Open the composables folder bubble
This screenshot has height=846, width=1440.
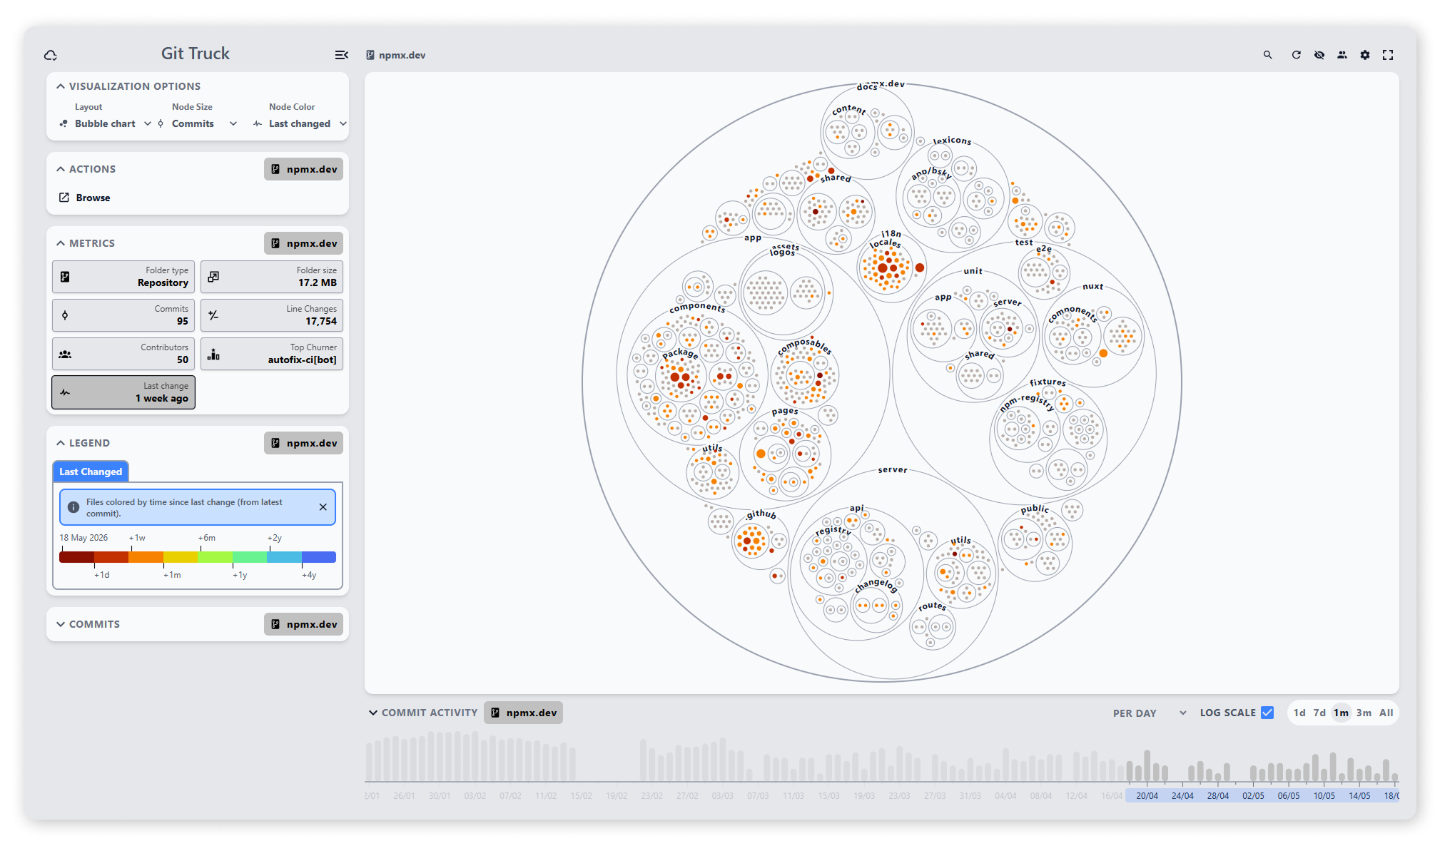pos(805,375)
